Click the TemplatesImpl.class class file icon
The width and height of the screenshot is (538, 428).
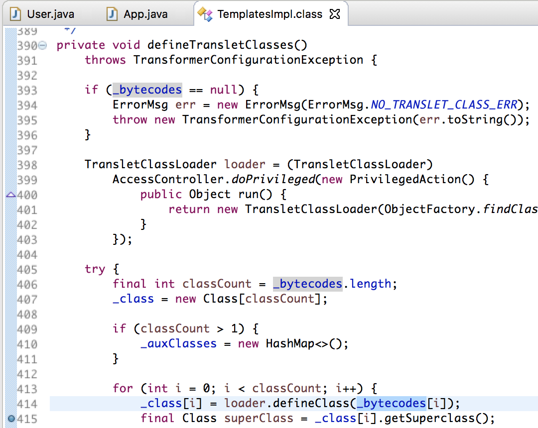(x=205, y=14)
